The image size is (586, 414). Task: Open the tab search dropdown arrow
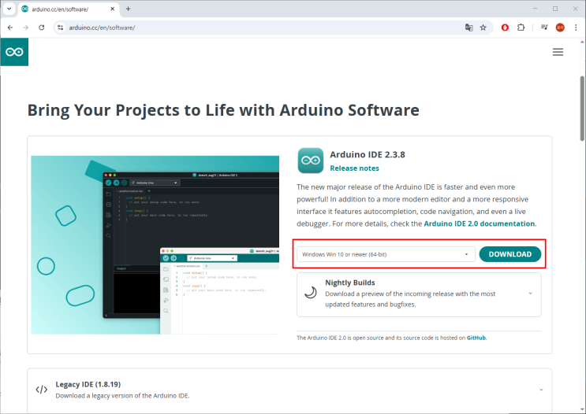tap(9, 9)
